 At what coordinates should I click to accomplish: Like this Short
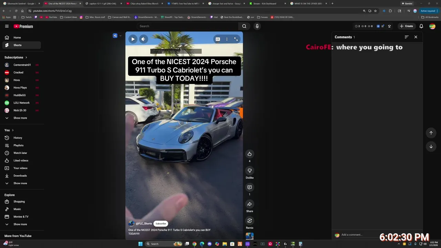[249, 154]
